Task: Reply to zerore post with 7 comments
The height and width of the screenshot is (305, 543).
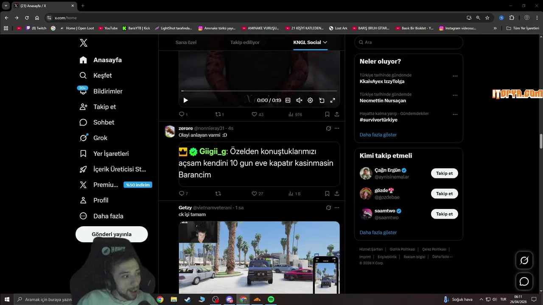Action: (x=183, y=194)
